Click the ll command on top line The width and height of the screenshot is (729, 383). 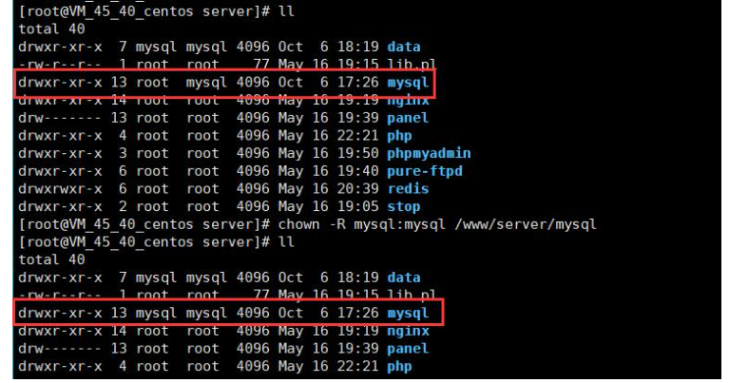point(287,10)
